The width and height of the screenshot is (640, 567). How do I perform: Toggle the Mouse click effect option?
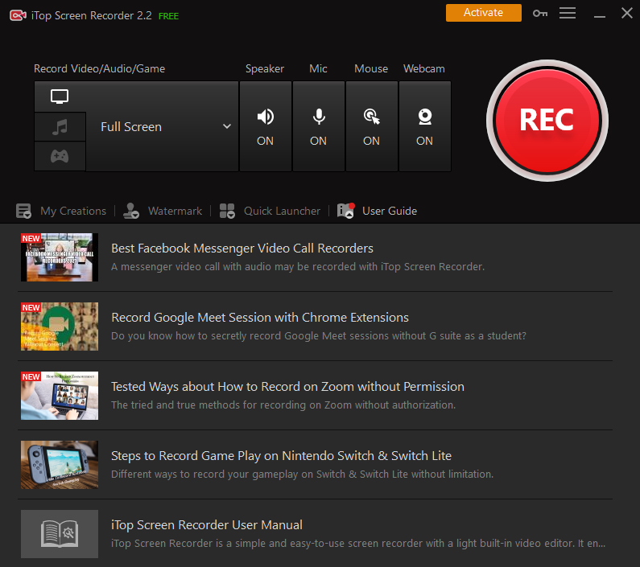[371, 126]
